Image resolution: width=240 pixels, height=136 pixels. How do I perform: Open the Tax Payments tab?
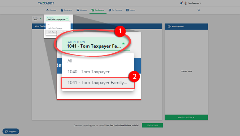(x=115, y=10)
